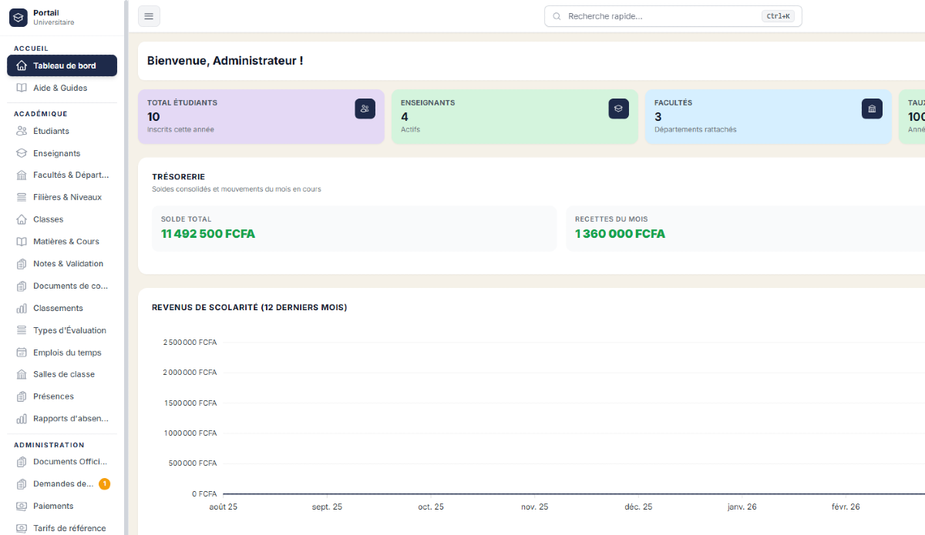The width and height of the screenshot is (925, 535).
Task: Go to Paiements page
Action: (62, 506)
